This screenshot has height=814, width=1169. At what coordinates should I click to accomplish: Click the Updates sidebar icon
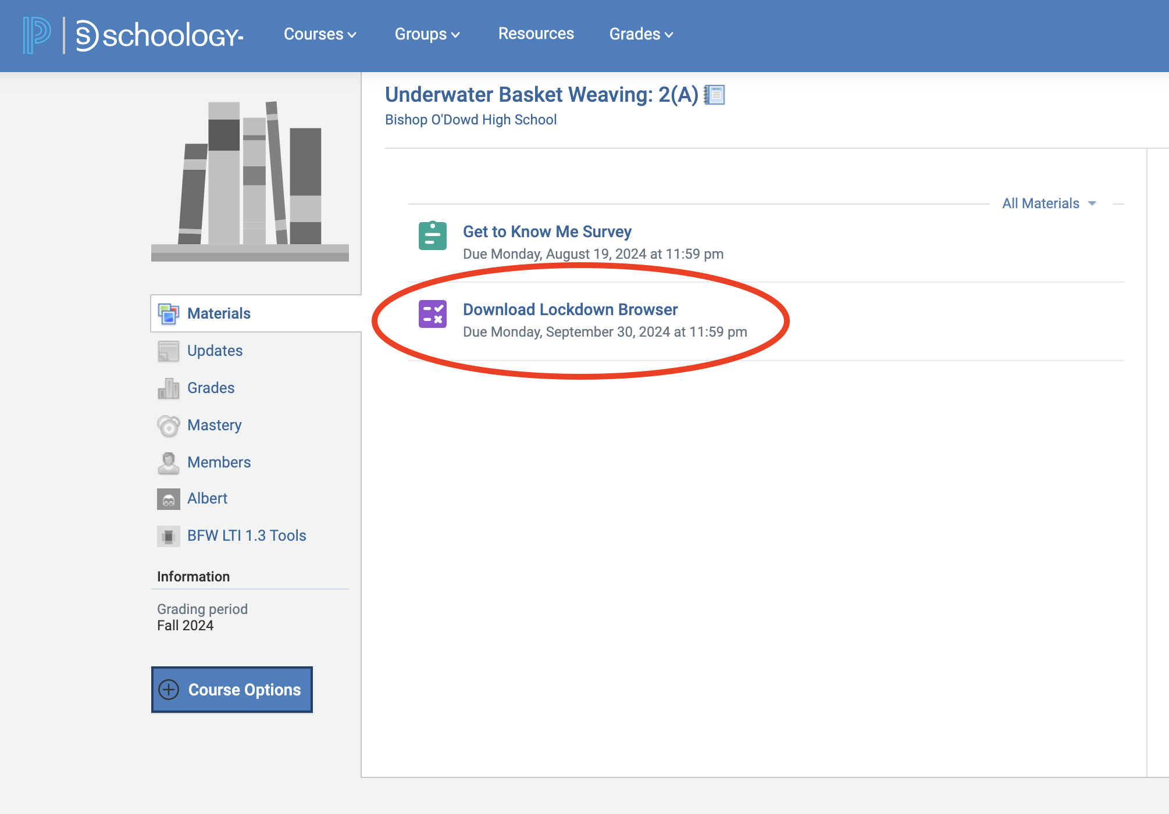(168, 351)
